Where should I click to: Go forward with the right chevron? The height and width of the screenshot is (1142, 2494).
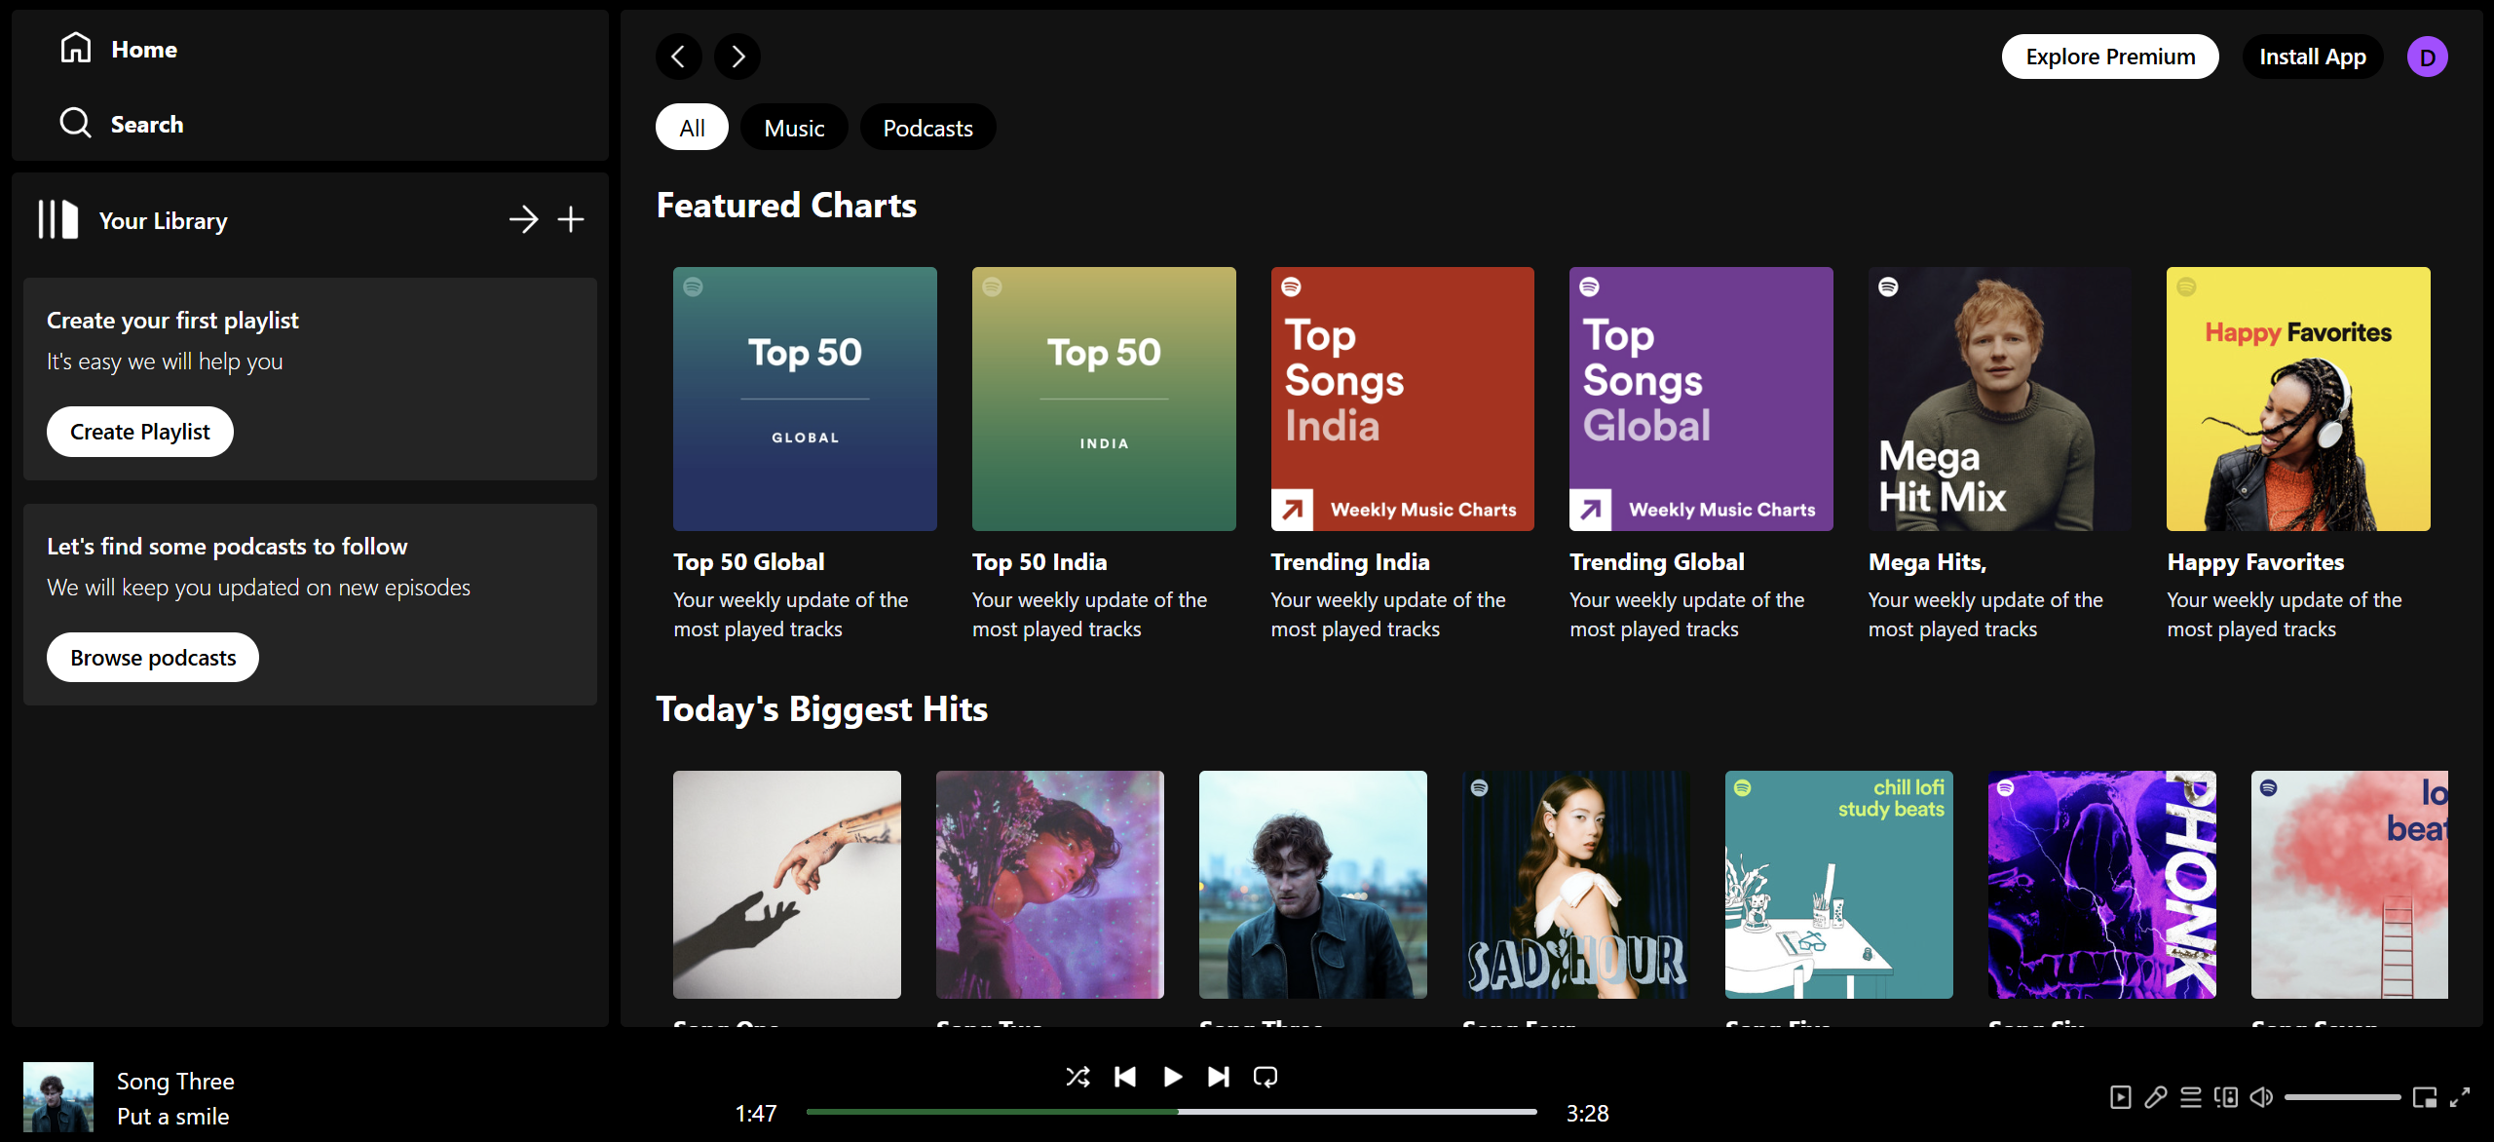(737, 57)
